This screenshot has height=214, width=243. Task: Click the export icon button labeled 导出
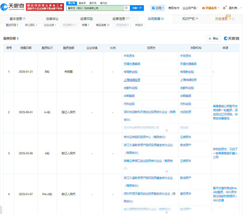tap(213, 39)
